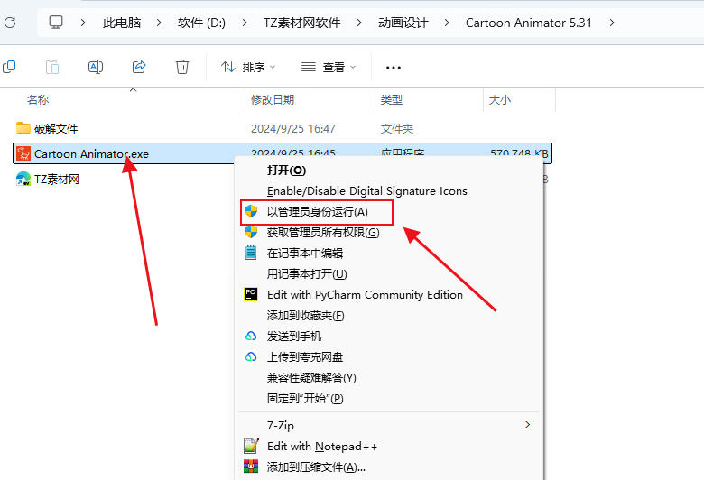704x480 pixels.
Task: Navigate to 此电脑 in address bar
Action: [122, 23]
